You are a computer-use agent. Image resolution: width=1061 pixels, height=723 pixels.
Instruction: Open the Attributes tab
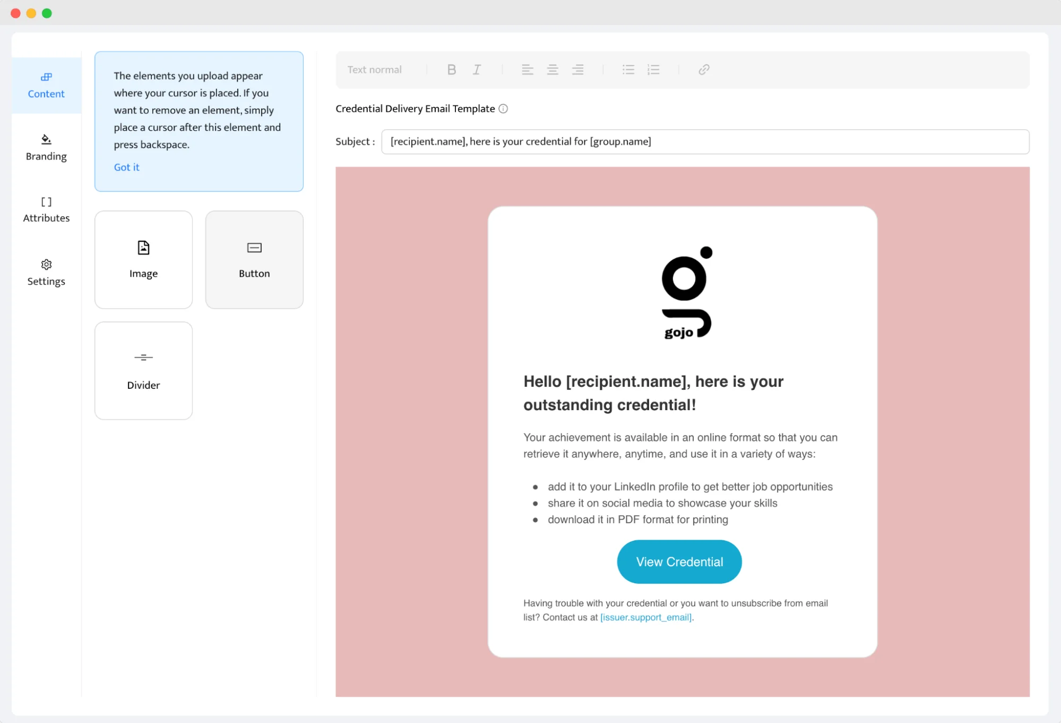click(x=46, y=210)
